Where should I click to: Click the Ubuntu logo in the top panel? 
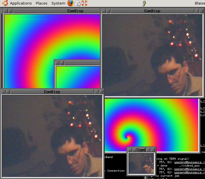(x=5, y=3)
